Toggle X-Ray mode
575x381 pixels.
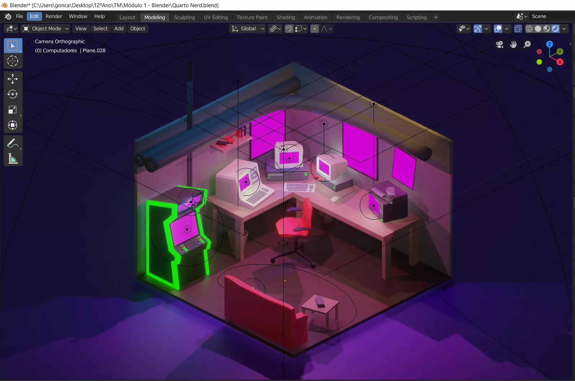[x=518, y=29]
